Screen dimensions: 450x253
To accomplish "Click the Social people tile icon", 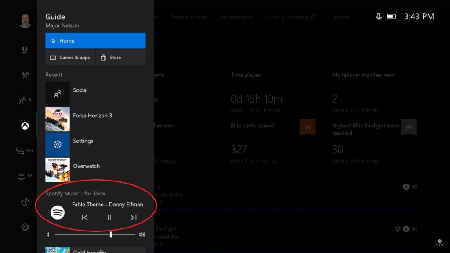I will coord(58,94).
